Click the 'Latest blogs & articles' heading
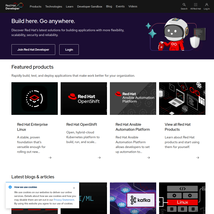Image resolution: width=214 pixels, height=214 pixels. click(x=33, y=177)
